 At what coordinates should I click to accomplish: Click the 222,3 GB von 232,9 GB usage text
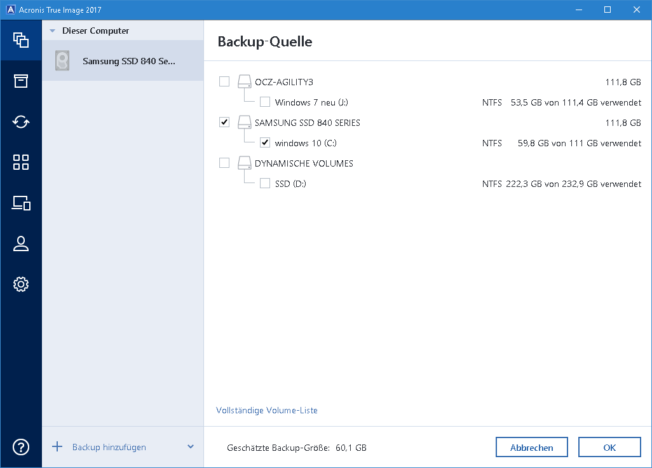[x=574, y=184]
